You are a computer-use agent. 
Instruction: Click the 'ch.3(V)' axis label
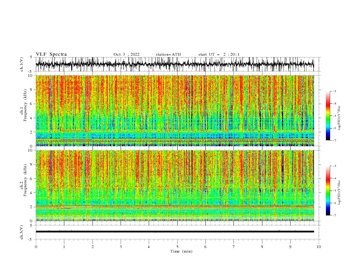22,232
